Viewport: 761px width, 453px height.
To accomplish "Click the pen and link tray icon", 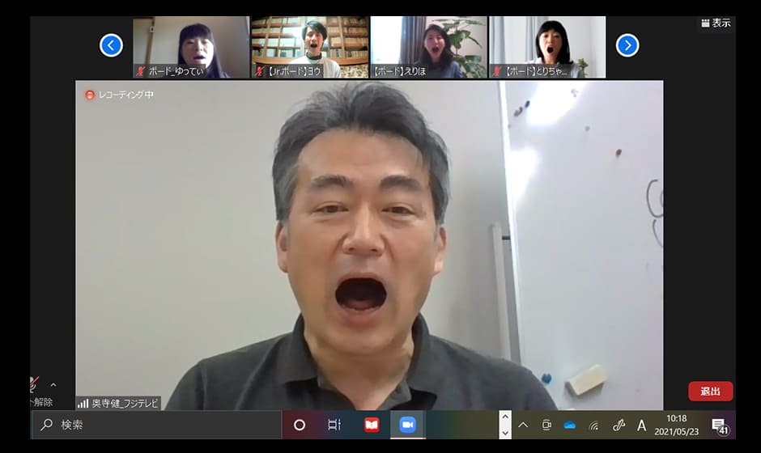I will pos(619,425).
